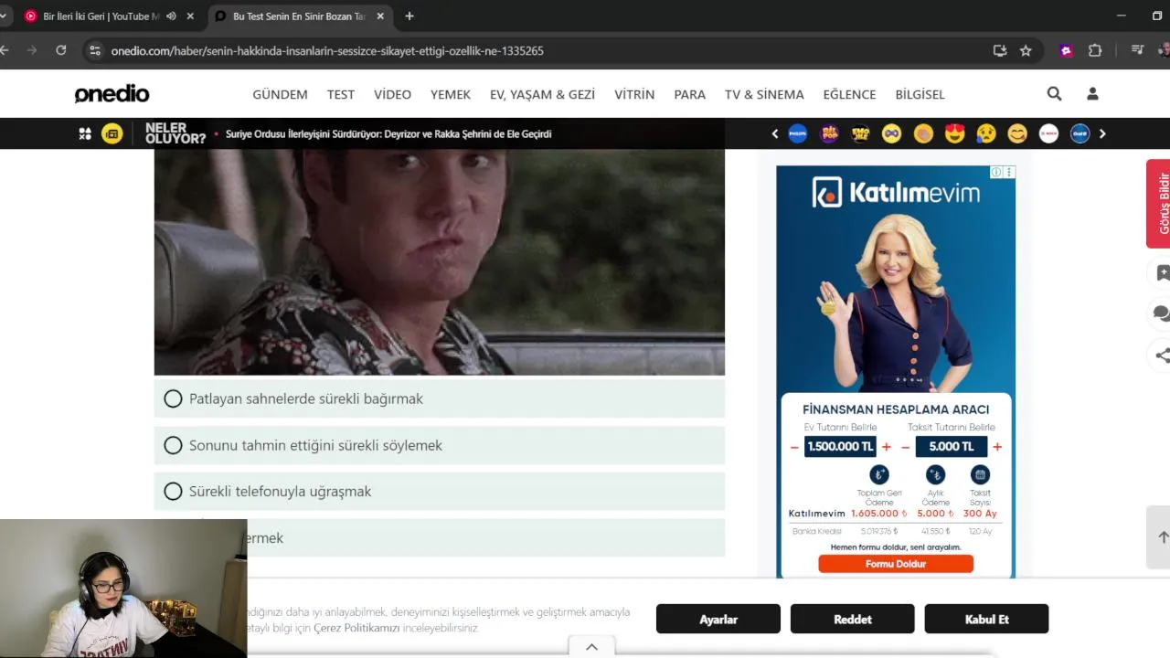Open the Çerez Politikamızı link
The width and height of the screenshot is (1170, 658).
pos(356,629)
